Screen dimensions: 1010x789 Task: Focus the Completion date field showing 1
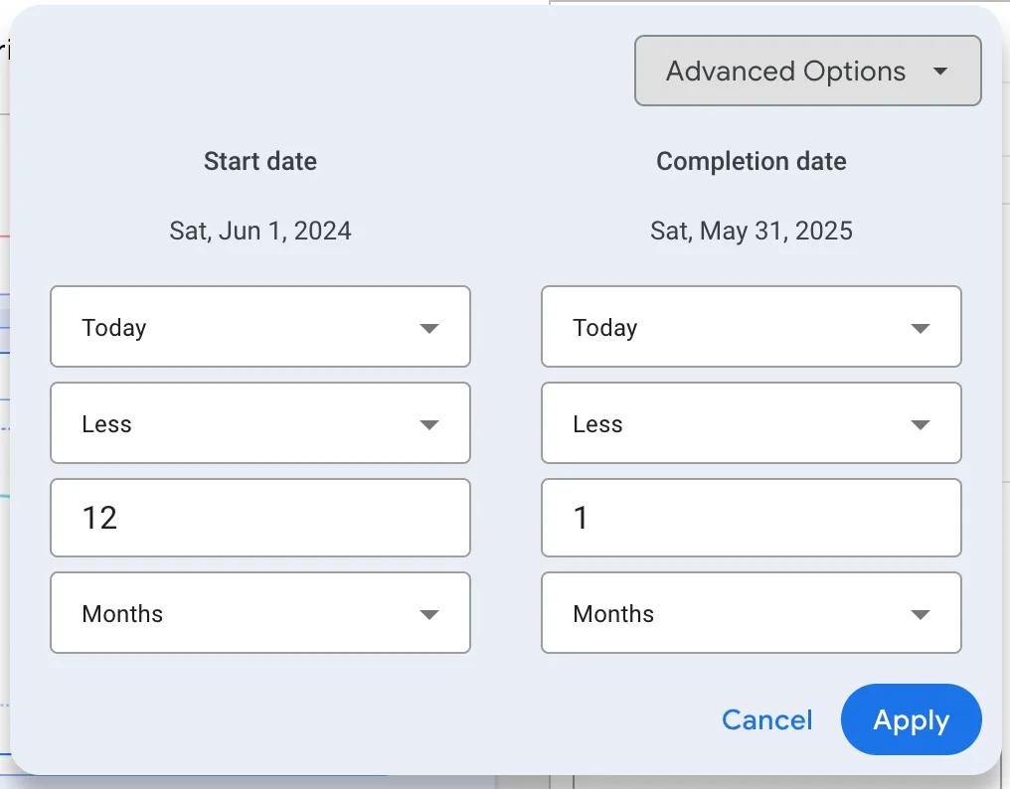pyautogui.click(x=751, y=518)
